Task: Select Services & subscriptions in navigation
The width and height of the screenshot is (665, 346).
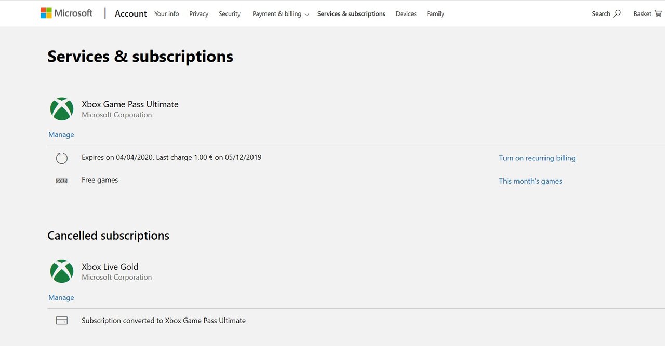Action: [351, 14]
